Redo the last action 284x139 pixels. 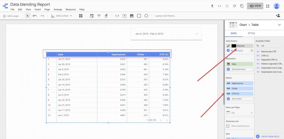(42, 16)
